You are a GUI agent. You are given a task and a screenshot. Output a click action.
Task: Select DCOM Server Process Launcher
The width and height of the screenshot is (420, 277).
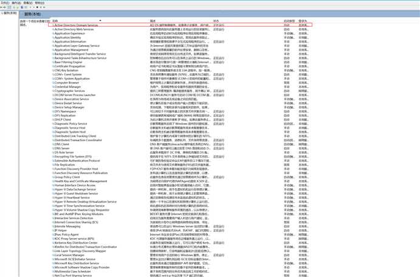pyautogui.click(x=75, y=95)
